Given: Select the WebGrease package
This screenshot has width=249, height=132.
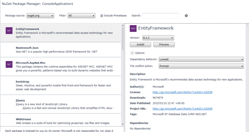Looking at the screenshot, I should point(61,120).
